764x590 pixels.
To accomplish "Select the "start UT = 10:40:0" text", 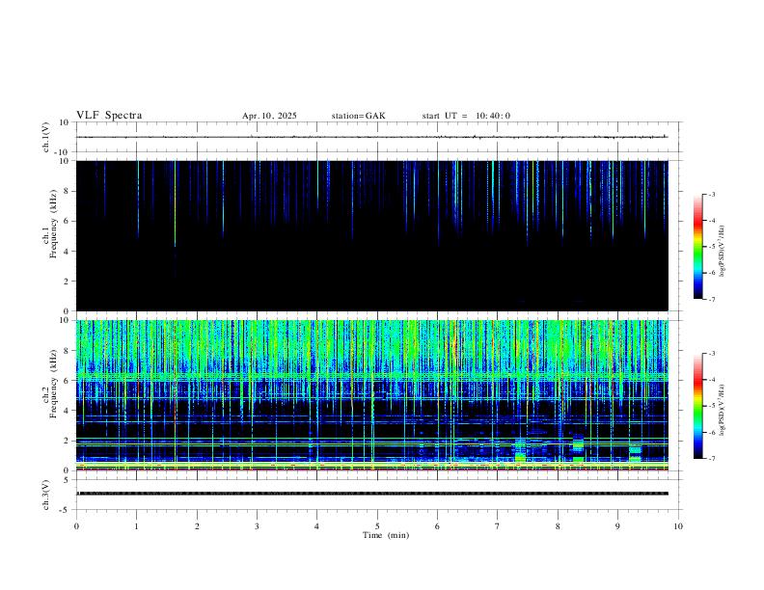I will click(x=466, y=116).
